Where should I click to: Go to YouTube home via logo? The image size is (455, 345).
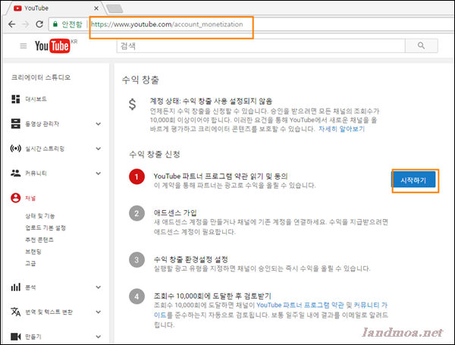[53, 45]
